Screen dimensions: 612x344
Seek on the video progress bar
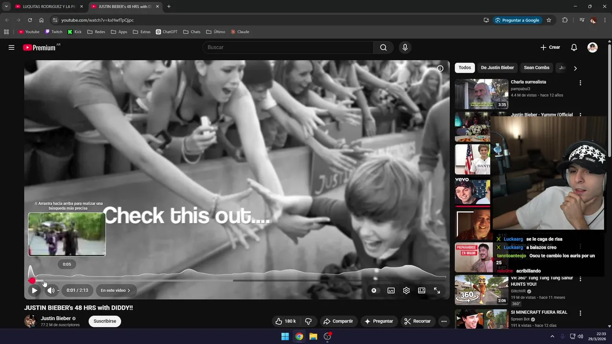(x=237, y=280)
